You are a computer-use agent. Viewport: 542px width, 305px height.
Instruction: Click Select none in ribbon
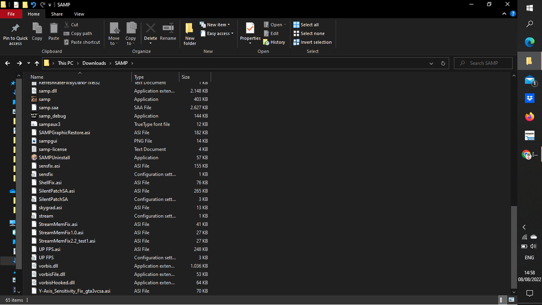point(309,33)
